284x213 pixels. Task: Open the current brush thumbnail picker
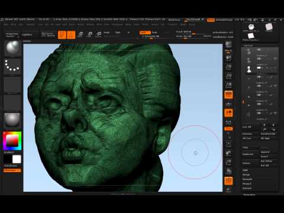coord(12,49)
